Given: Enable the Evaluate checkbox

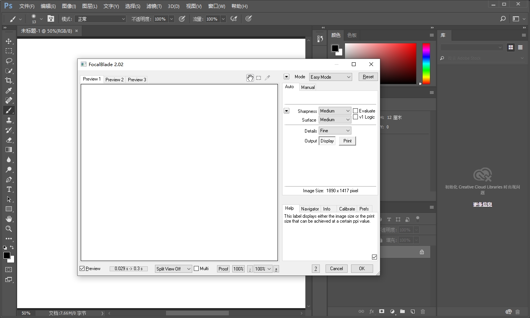Looking at the screenshot, I should 355,111.
